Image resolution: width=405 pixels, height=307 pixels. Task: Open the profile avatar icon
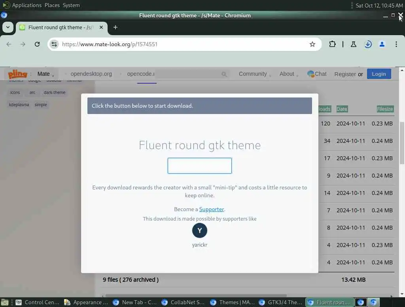[382, 44]
